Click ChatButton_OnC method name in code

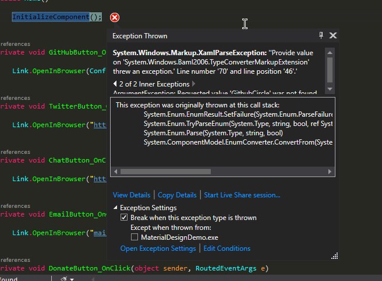click(x=77, y=160)
